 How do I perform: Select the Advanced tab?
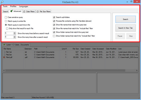(x=16, y=11)
